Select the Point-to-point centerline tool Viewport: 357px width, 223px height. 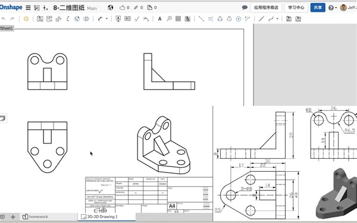[248, 18]
